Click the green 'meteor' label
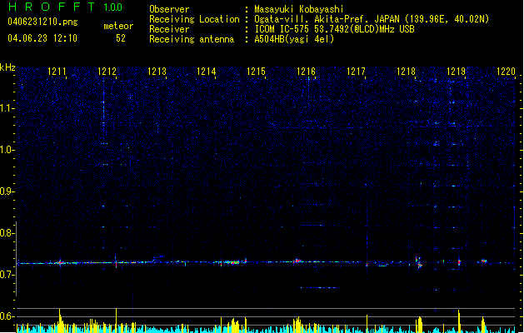Image resolution: width=524 pixels, height=333 pixels. coord(118,26)
